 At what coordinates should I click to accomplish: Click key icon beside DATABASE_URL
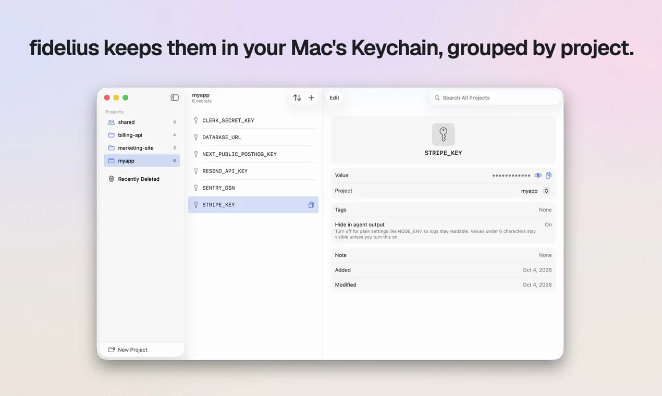pyautogui.click(x=196, y=138)
